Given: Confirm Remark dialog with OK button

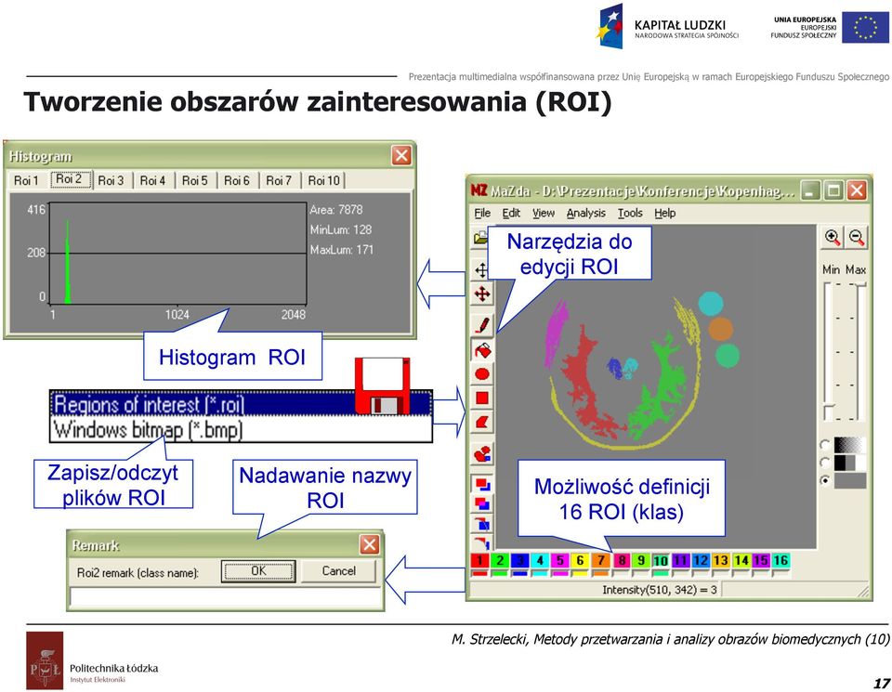Looking at the screenshot, I should coord(258,571).
